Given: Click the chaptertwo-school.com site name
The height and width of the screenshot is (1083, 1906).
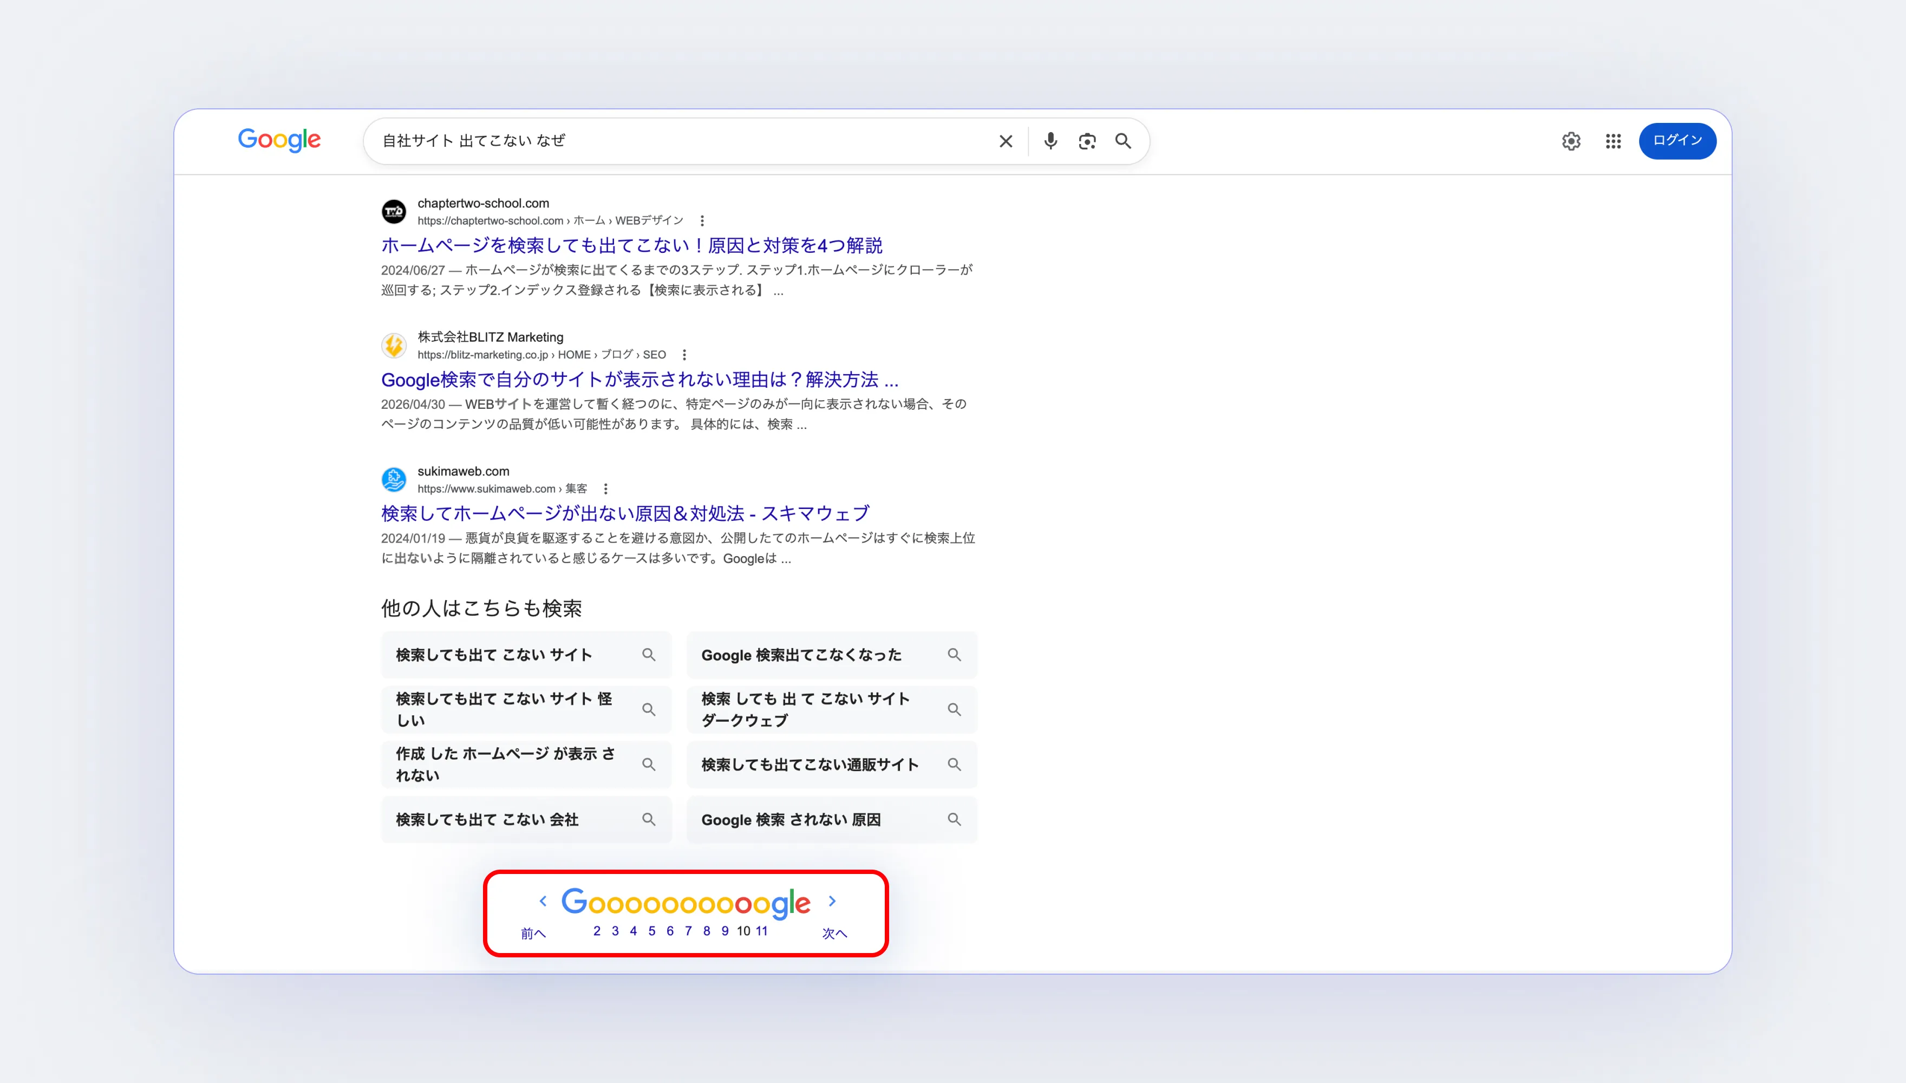Looking at the screenshot, I should pos(484,203).
